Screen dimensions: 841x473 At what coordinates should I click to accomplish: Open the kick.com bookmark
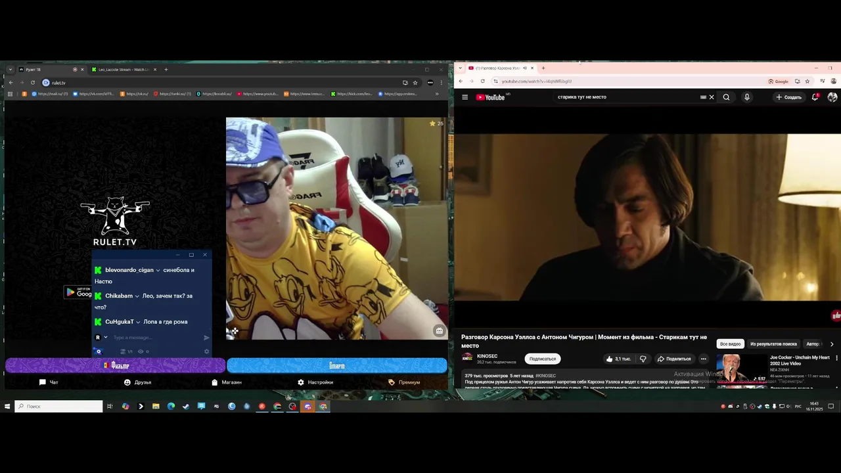[x=352, y=94]
